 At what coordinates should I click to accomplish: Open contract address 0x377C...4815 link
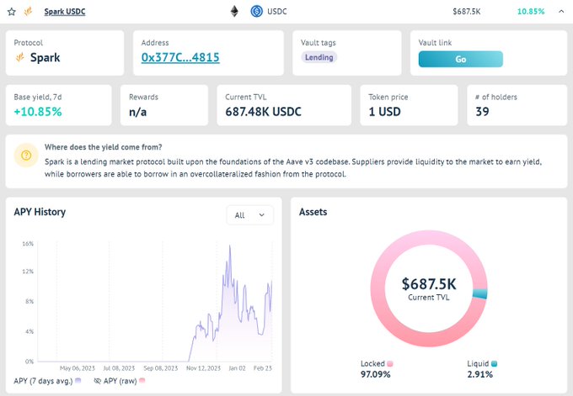(x=180, y=58)
